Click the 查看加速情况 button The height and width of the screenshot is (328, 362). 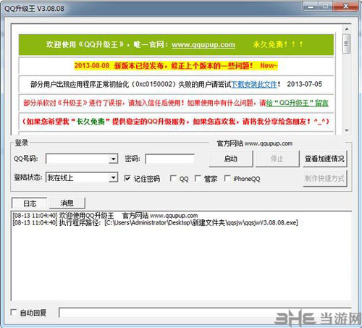coord(324,159)
